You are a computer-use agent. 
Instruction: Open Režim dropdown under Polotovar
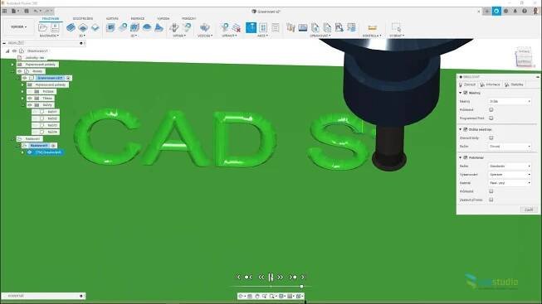coord(510,166)
